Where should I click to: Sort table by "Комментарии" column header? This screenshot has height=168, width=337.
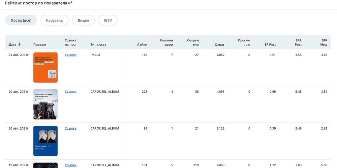166,42
